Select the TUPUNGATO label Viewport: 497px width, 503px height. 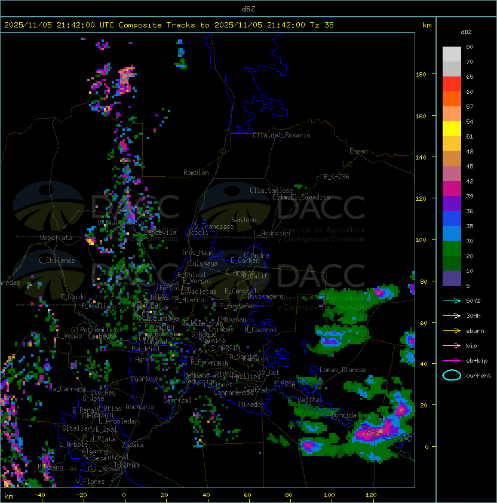[97, 416]
